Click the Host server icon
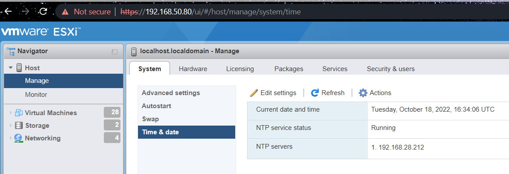The height and width of the screenshot is (174, 509). pyautogui.click(x=19, y=68)
